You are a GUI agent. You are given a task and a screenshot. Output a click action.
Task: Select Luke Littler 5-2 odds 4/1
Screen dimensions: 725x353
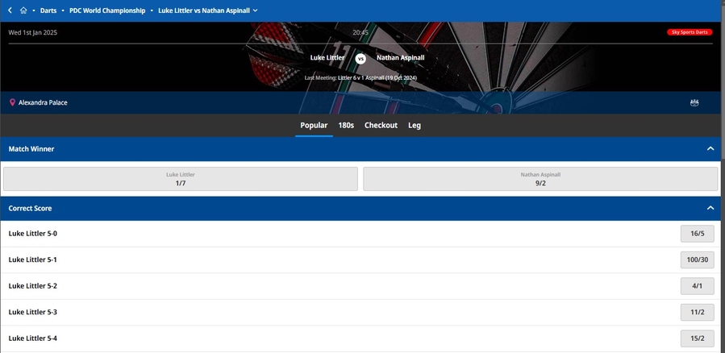698,286
